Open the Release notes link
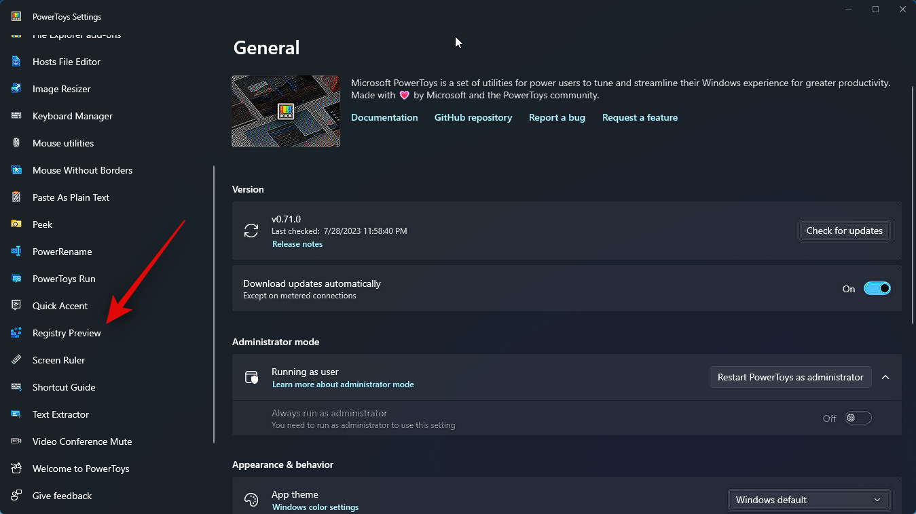 (297, 244)
